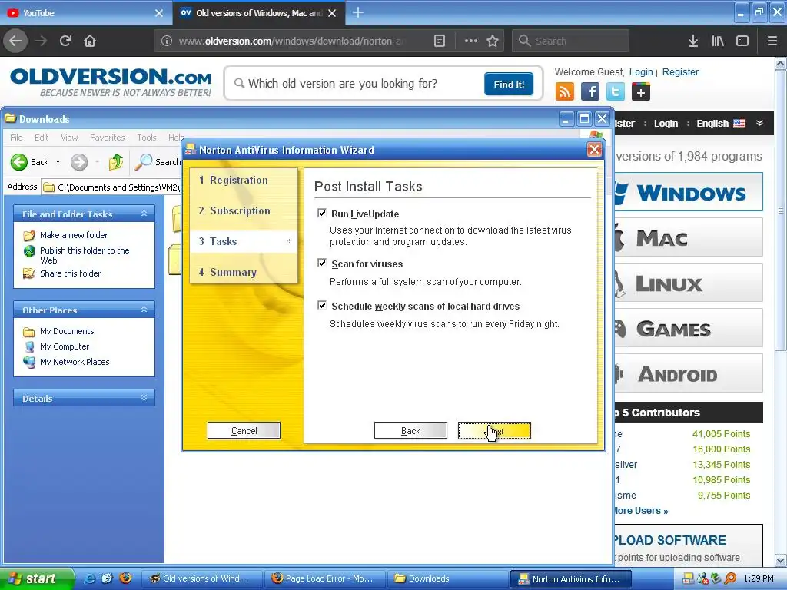Click the Register link at top

pyautogui.click(x=680, y=71)
